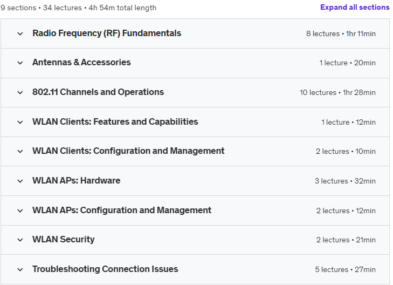Expand chevron for Antennas & Accessories
The width and height of the screenshot is (393, 285).
[20, 63]
